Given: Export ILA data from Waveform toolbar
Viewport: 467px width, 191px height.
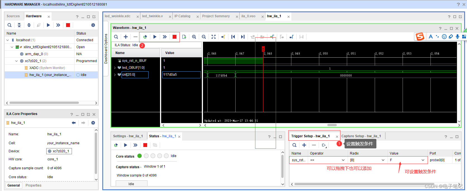Looking at the screenshot, I should click(184, 37).
